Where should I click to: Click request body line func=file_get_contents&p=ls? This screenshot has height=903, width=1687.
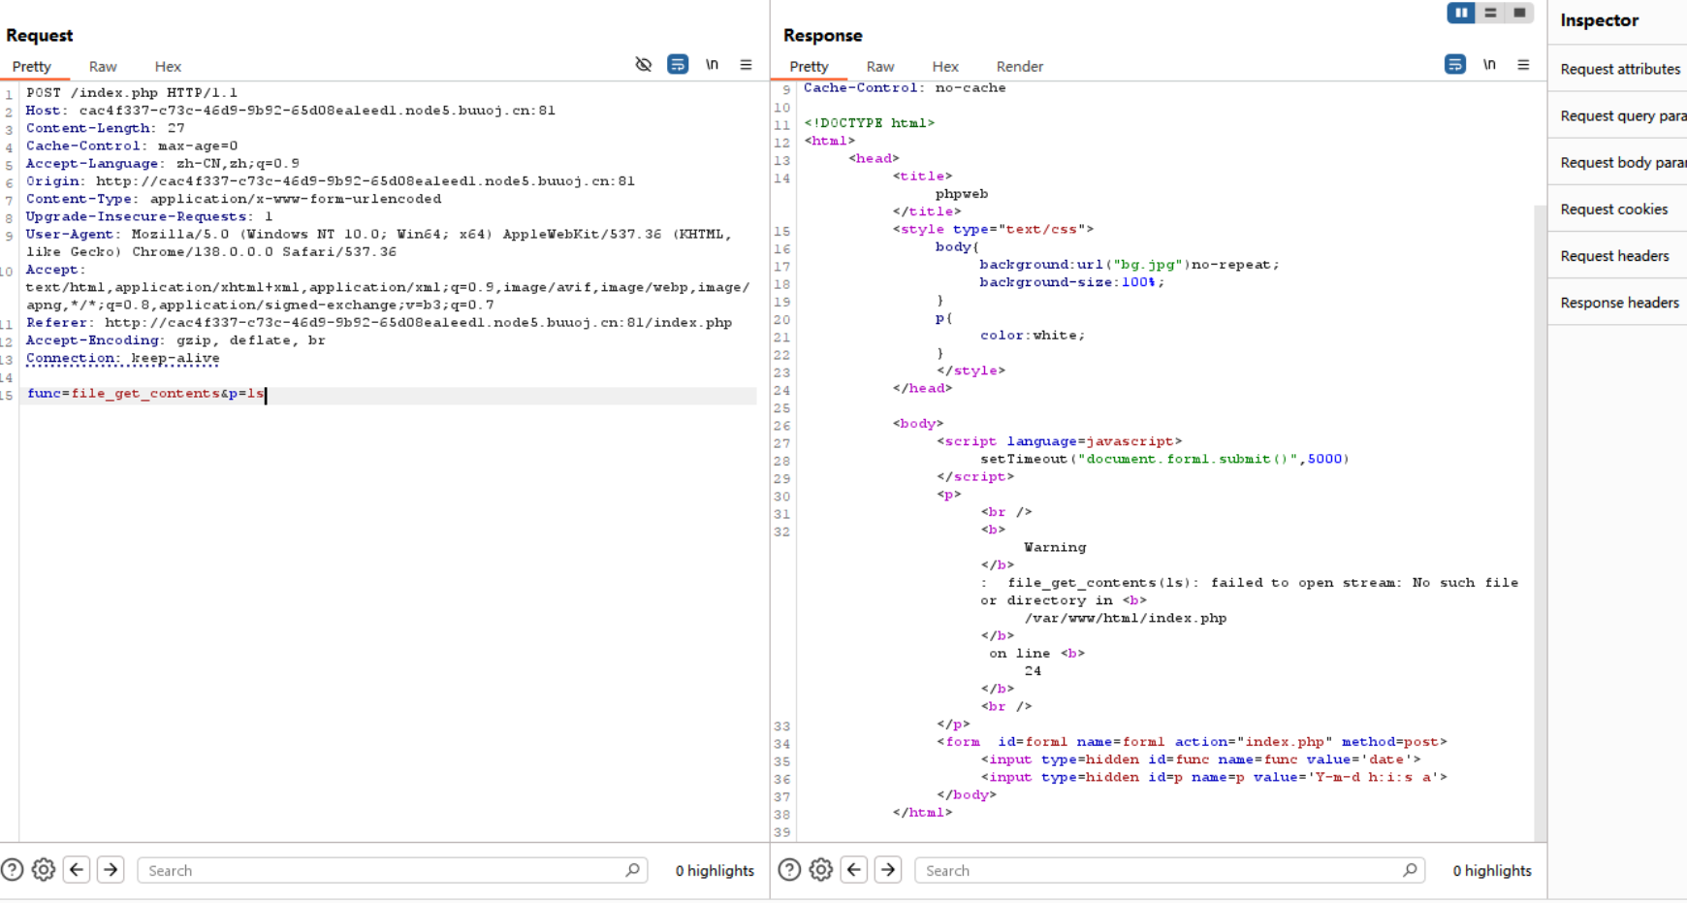coord(145,394)
